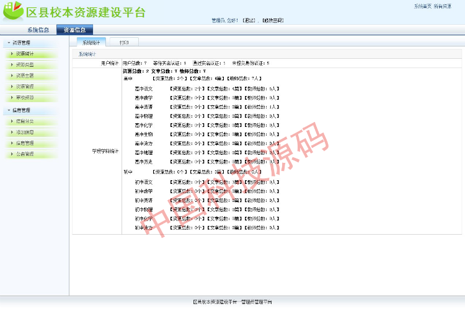
Task: Click the 修改密码 link
Action: (273, 20)
